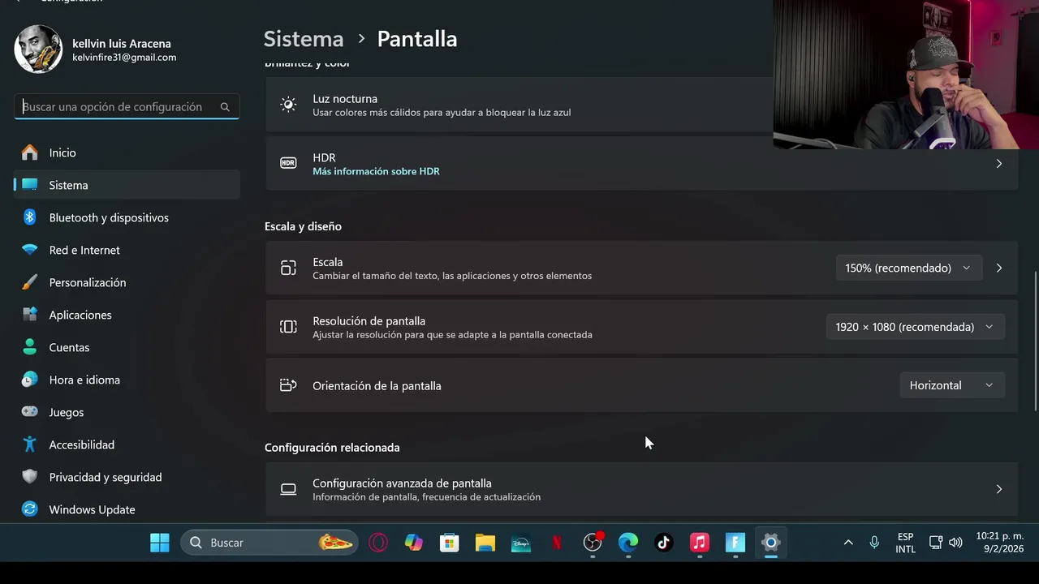The image size is (1039, 584).
Task: Click the Hora e idioma globe icon
Action: coord(30,380)
